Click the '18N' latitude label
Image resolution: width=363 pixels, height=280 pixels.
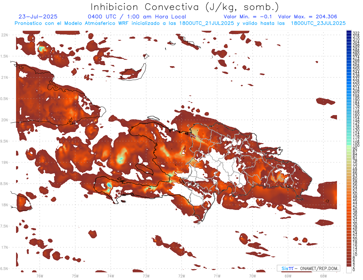5,205
